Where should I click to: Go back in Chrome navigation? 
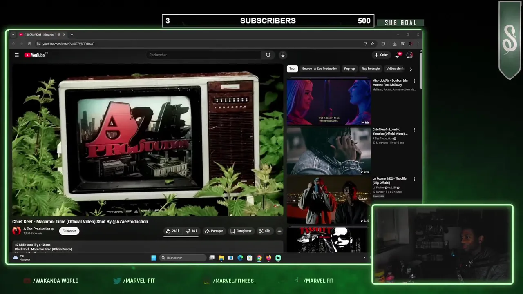coord(13,44)
